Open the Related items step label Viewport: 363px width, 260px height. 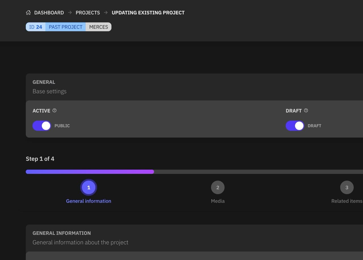pos(347,201)
